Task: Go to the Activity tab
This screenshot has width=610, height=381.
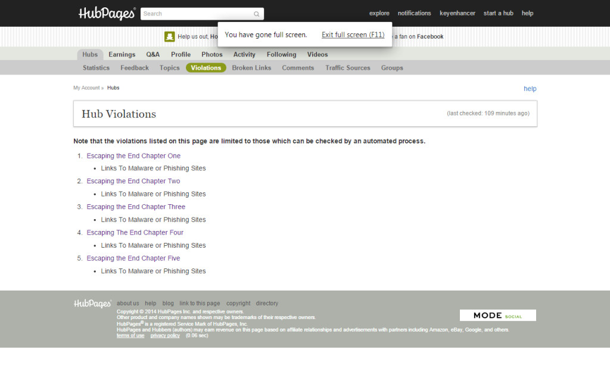Action: coord(244,54)
